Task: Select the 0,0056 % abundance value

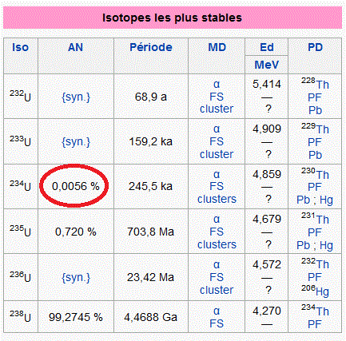Action: tap(76, 186)
